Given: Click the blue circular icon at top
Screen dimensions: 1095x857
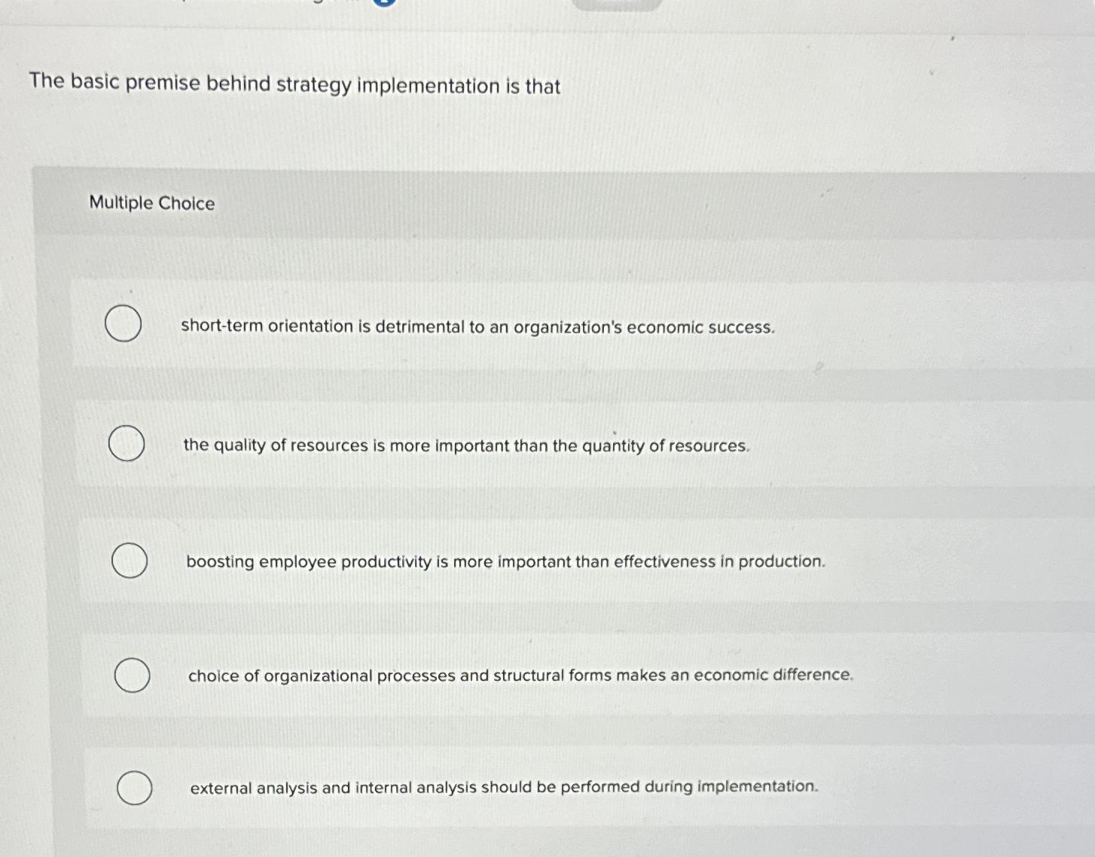Looking at the screenshot, I should [x=384, y=4].
